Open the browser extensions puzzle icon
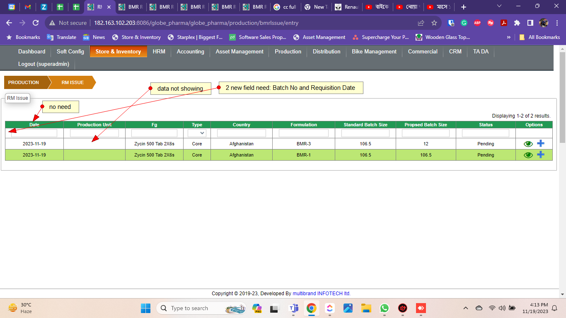 click(x=517, y=23)
